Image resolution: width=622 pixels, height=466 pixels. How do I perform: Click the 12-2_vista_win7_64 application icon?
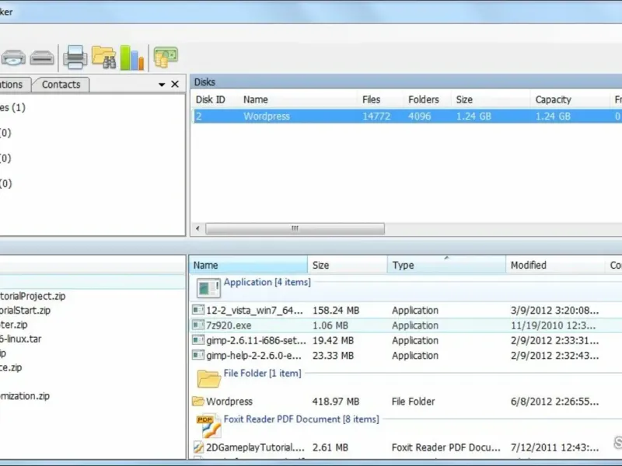click(x=198, y=310)
